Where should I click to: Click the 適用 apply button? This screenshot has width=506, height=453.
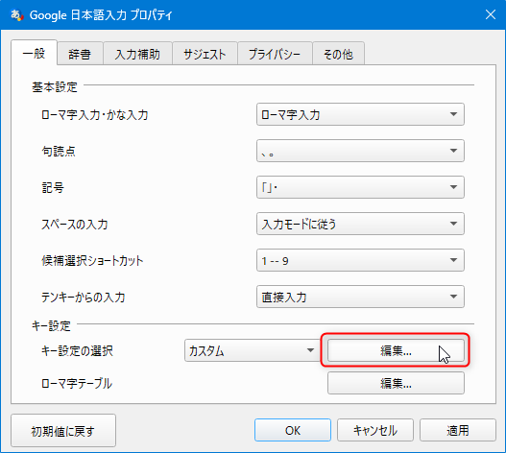coord(458,430)
